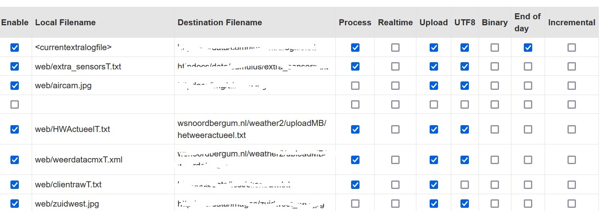Click the Local Filename column header
Image resolution: width=616 pixels, height=211 pixels.
tap(65, 22)
